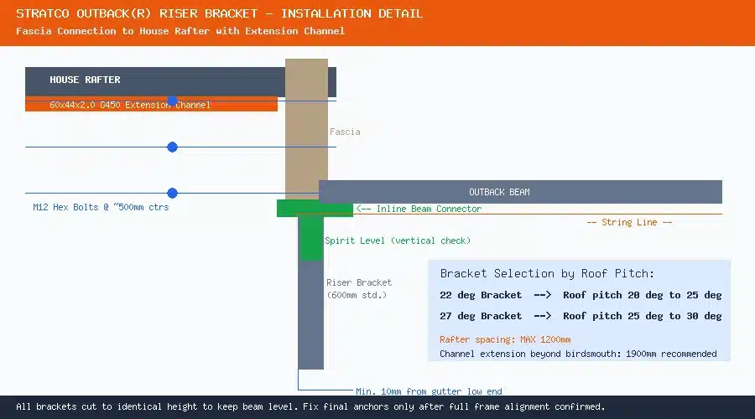Select the HOUSE RAFTER label
Image resolution: width=755 pixels, height=419 pixels.
pos(85,80)
